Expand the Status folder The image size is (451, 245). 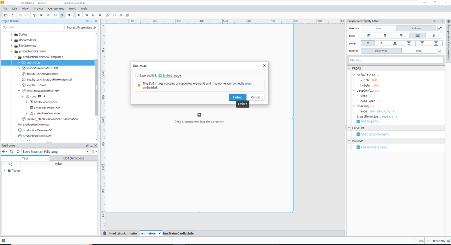(12, 34)
